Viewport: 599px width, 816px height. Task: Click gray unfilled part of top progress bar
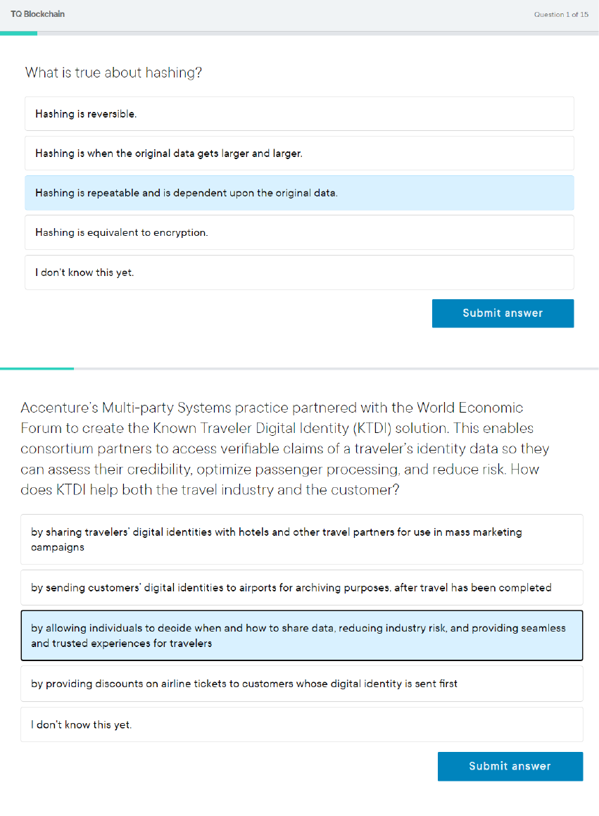coord(317,33)
